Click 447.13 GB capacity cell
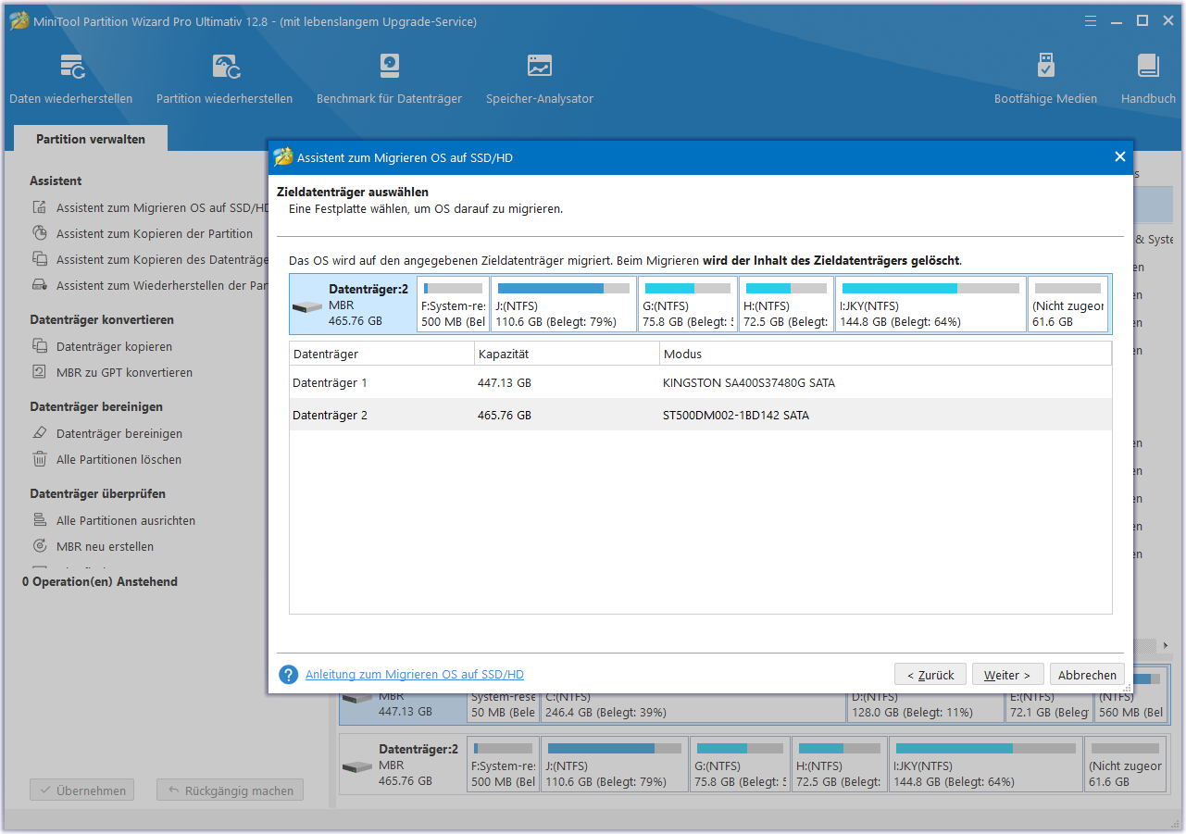The height and width of the screenshot is (834, 1186). 505,382
